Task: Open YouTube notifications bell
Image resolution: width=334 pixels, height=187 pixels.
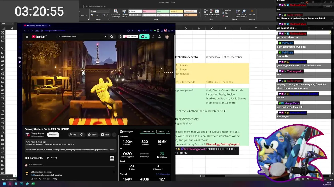Action: tap(159, 37)
